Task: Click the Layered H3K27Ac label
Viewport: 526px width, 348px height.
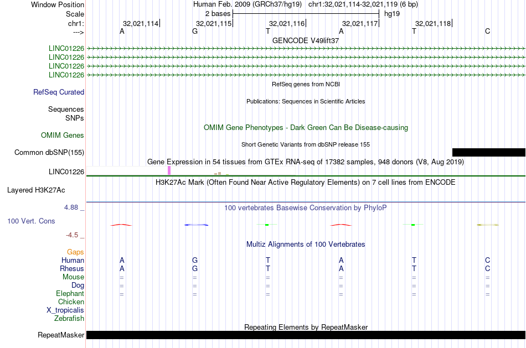Action: tap(36, 190)
